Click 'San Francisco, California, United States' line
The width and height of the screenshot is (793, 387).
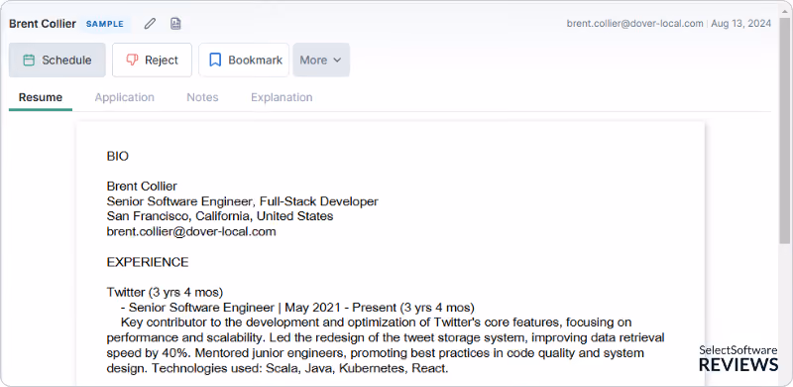coord(220,216)
